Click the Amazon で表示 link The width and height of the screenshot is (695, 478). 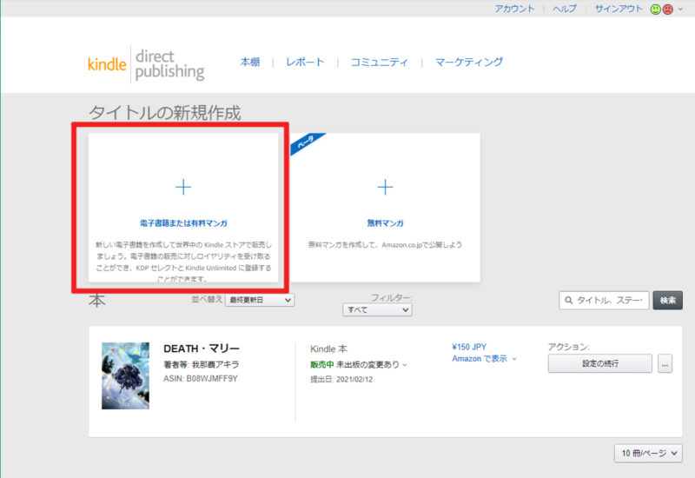coord(480,359)
